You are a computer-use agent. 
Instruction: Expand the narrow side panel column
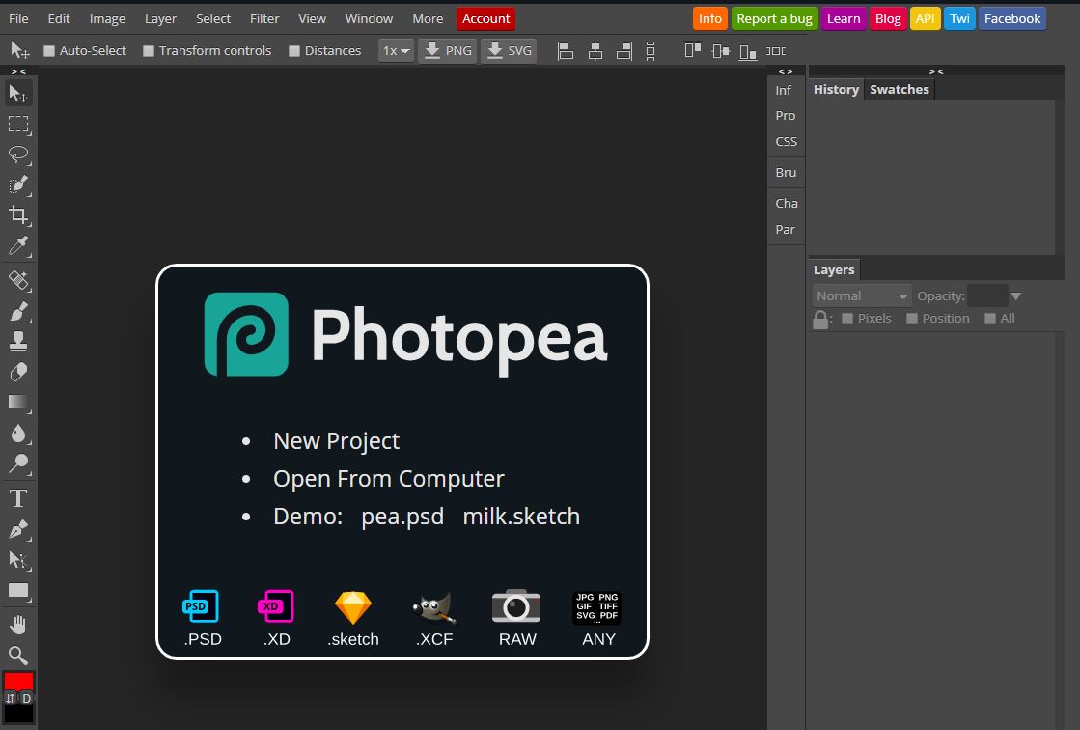[x=786, y=71]
